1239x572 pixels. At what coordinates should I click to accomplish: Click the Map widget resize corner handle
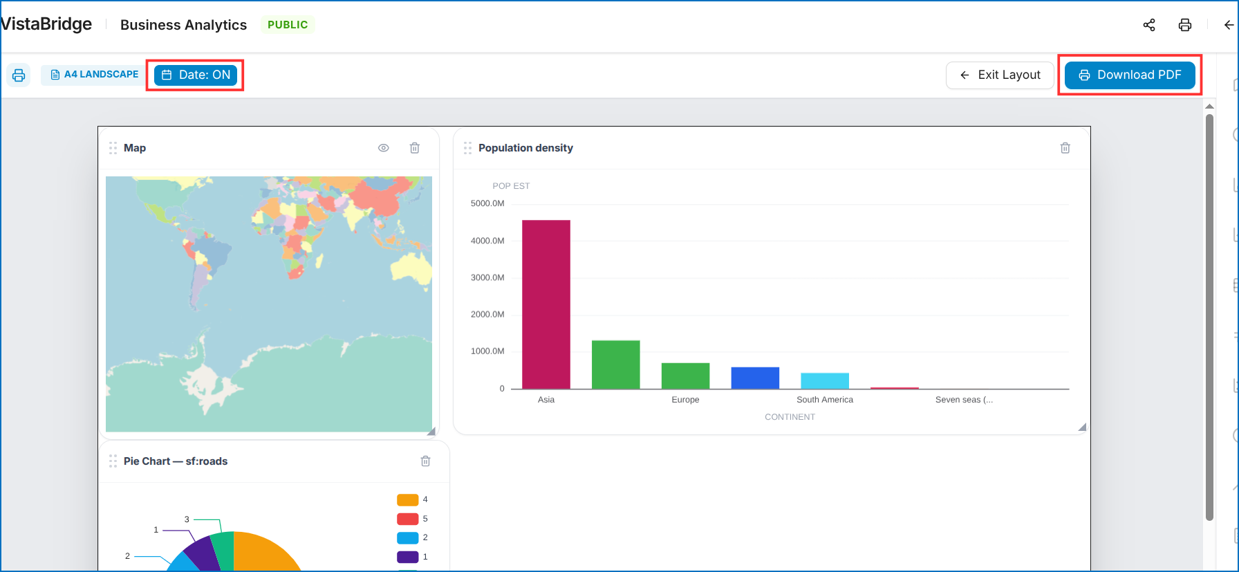coord(431,431)
